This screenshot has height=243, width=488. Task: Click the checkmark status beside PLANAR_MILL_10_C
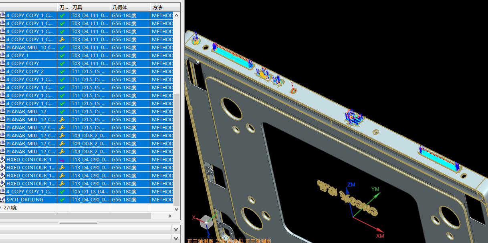click(x=62, y=47)
